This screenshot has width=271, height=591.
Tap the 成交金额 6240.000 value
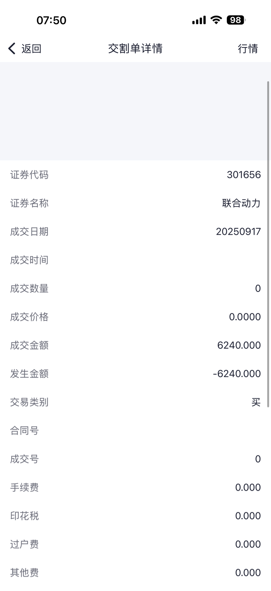pos(239,345)
